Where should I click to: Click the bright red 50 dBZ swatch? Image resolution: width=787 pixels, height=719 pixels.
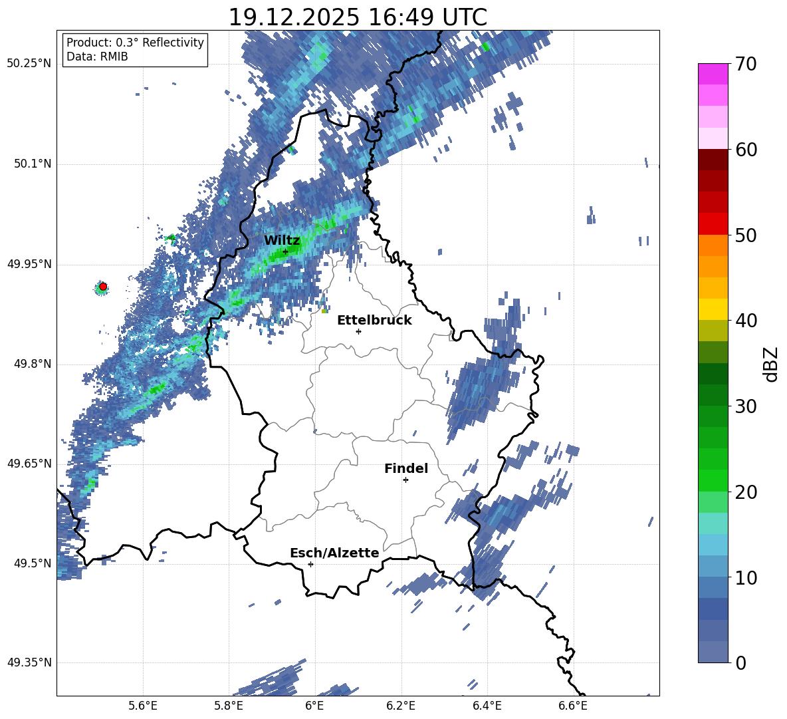pyautogui.click(x=713, y=224)
